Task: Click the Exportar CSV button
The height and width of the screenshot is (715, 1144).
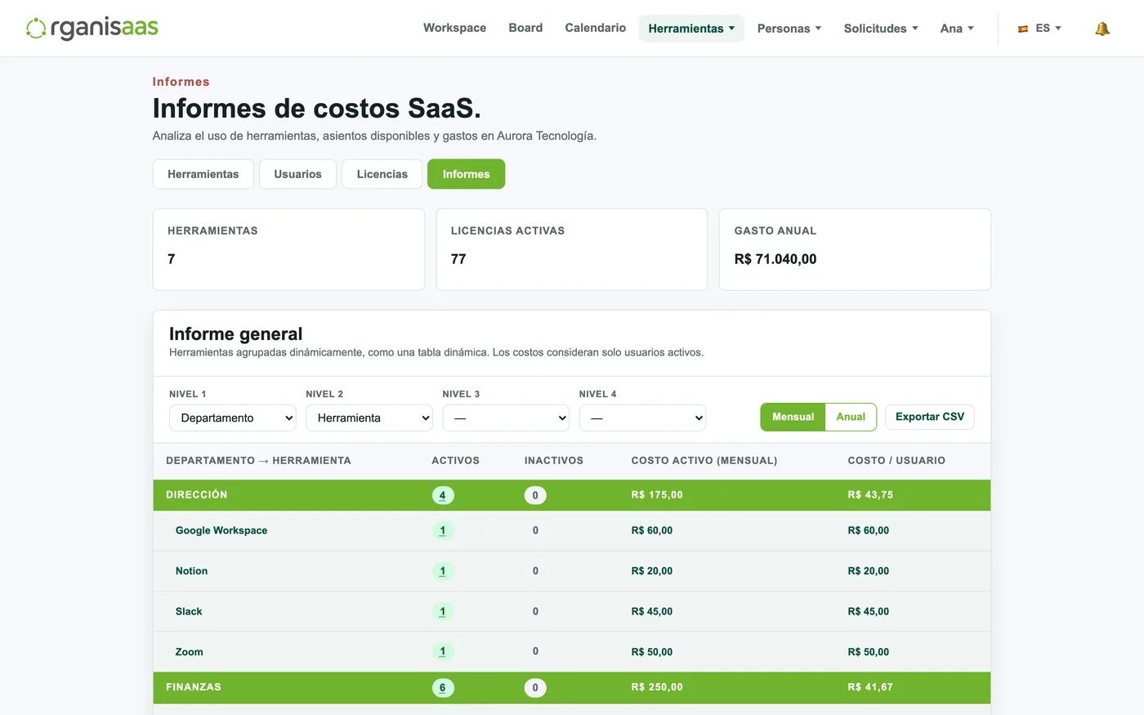Action: (x=930, y=417)
